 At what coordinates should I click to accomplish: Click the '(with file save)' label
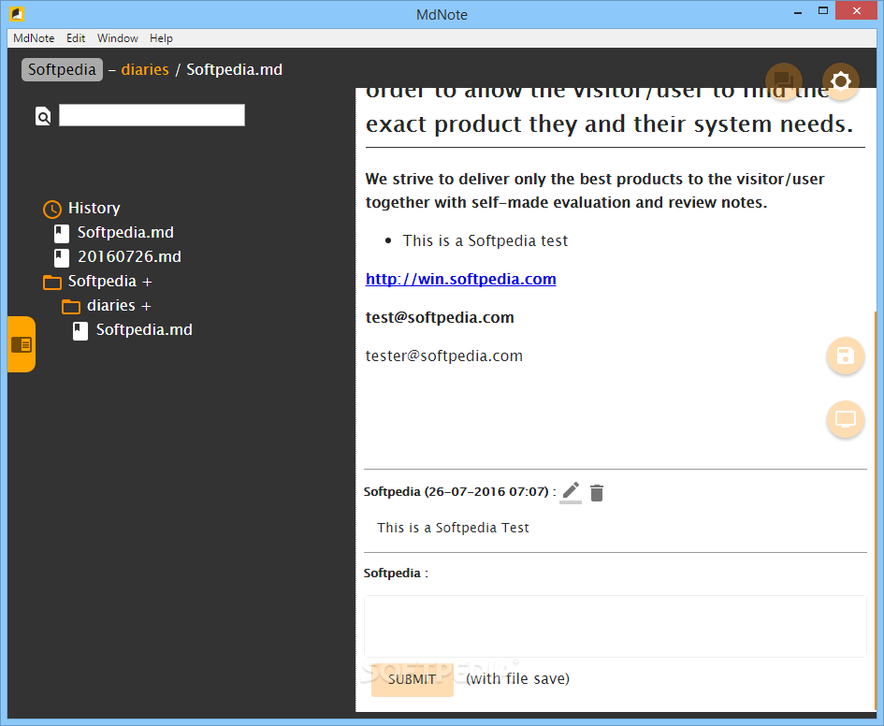click(517, 678)
